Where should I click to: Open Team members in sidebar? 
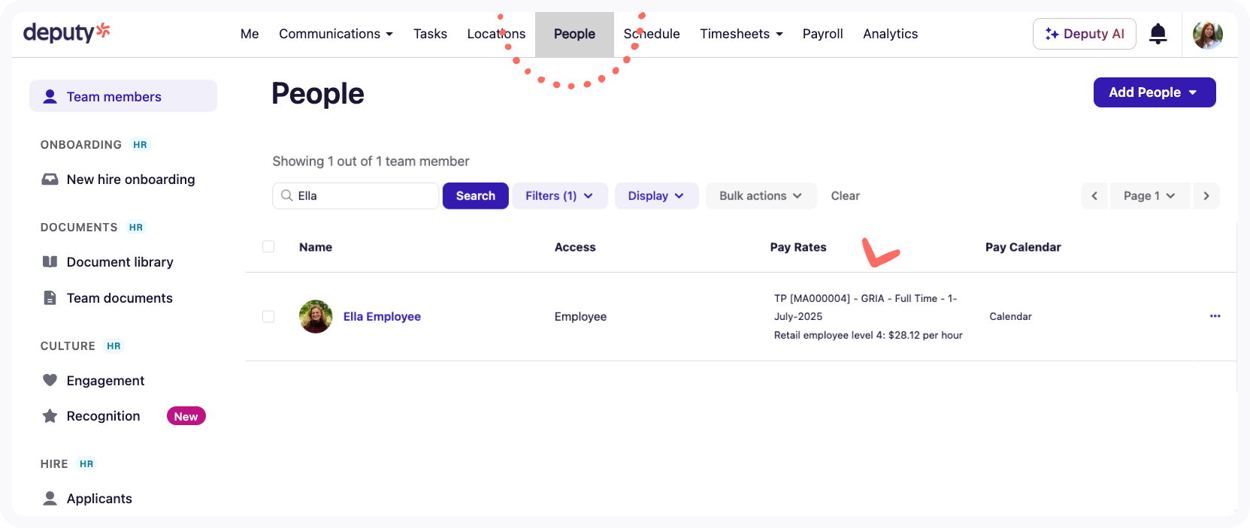[123, 96]
